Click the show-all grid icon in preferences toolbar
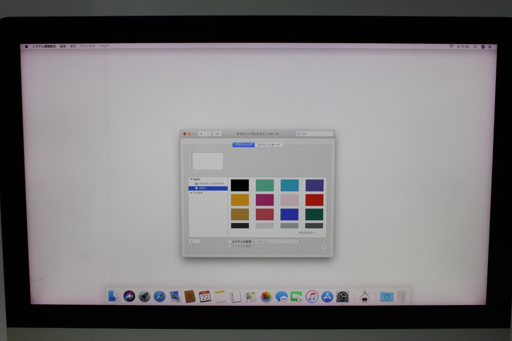 pos(217,134)
